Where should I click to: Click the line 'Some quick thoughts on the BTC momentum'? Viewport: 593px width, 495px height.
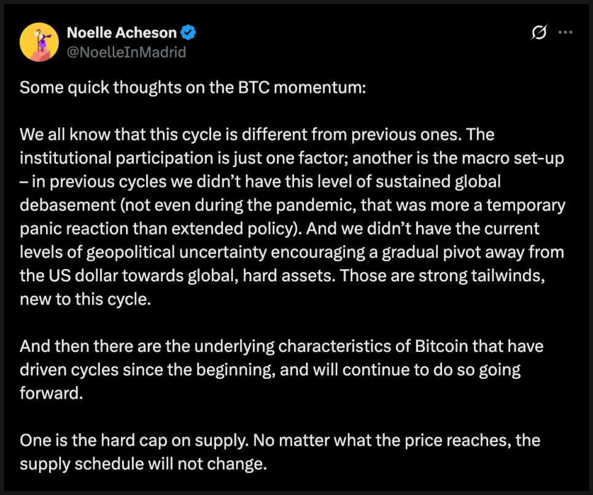[x=193, y=87]
